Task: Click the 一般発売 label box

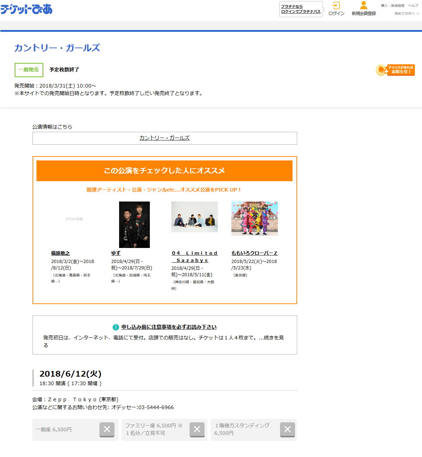Action: click(x=29, y=70)
